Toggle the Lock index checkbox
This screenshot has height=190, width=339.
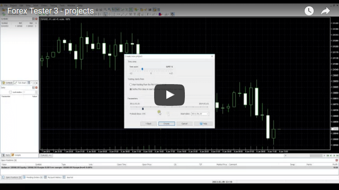[x=10, y=92]
